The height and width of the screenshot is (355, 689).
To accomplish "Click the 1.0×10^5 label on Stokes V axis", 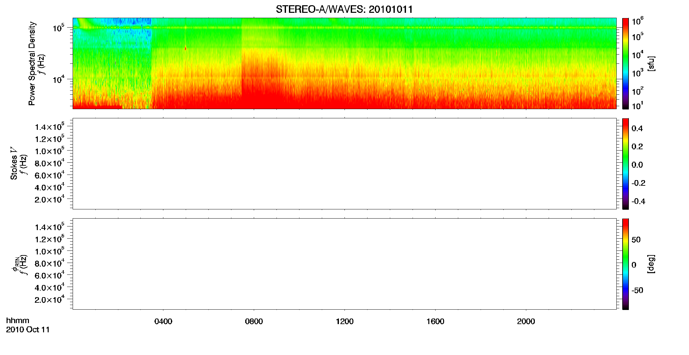I will [49, 151].
